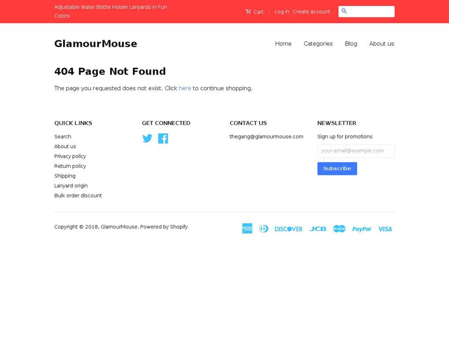Screen dimensions: 449x337
Task: Click the search magnifier icon
Action: point(344,11)
